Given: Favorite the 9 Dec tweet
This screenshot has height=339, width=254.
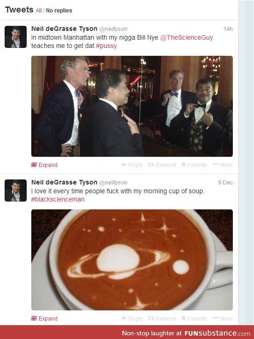Looking at the screenshot, I should [194, 318].
